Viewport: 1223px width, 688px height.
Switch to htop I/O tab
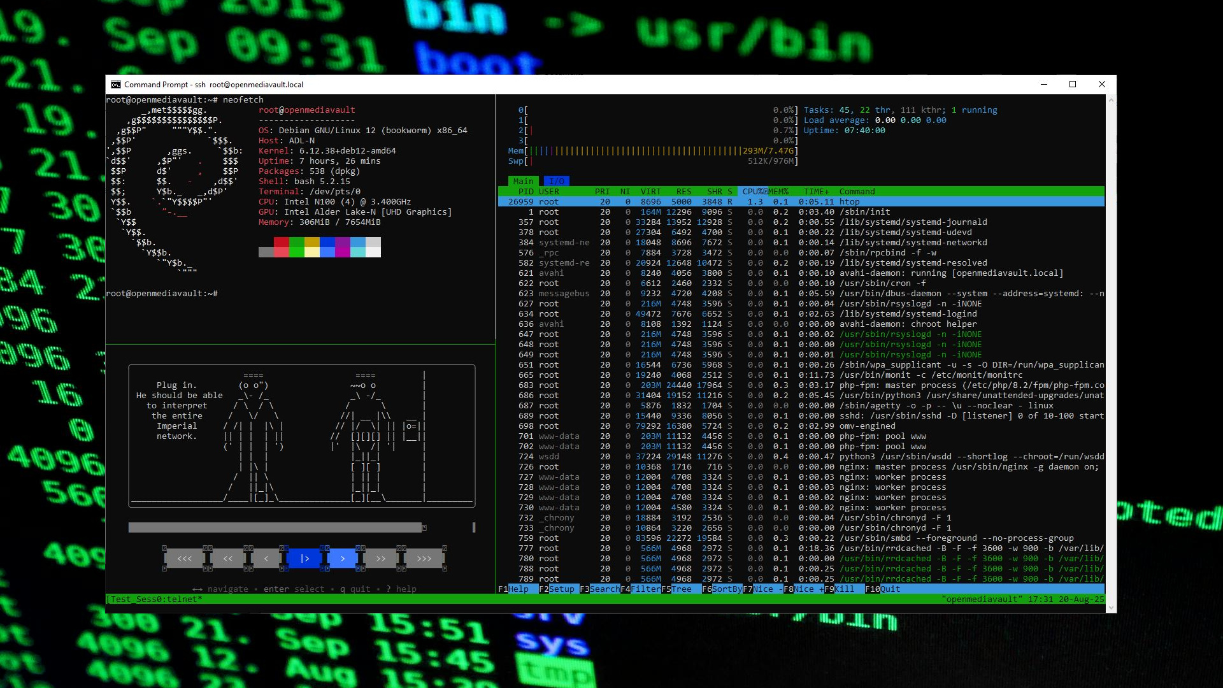point(557,181)
